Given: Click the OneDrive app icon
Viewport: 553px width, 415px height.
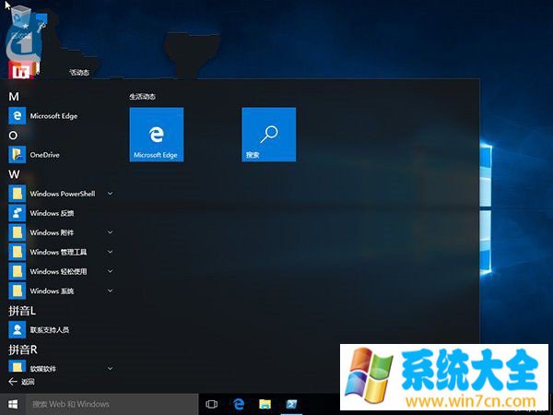Looking at the screenshot, I should pos(17,155).
